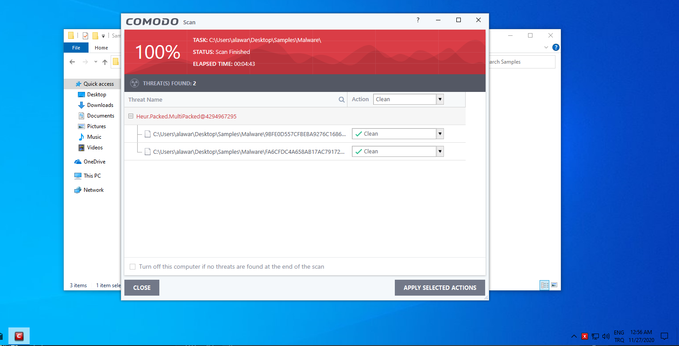Click the folder icon in Explorer address bar
679x346 pixels.
(x=116, y=62)
